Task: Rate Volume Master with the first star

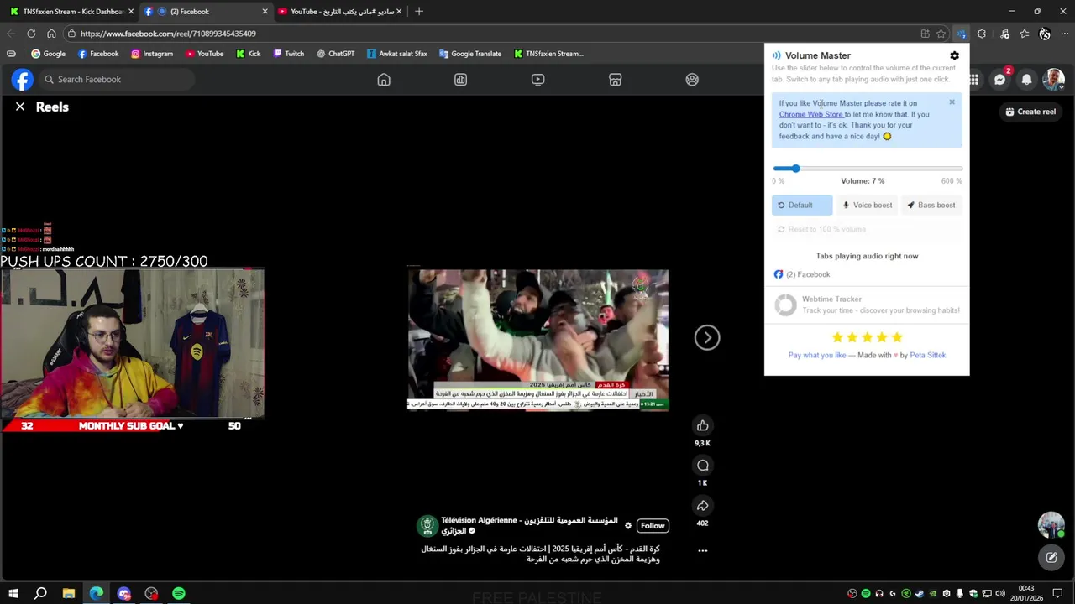Action: (x=837, y=337)
